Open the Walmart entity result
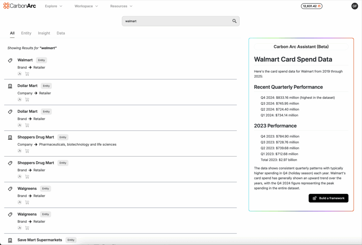The width and height of the screenshot is (362, 245). point(25,60)
